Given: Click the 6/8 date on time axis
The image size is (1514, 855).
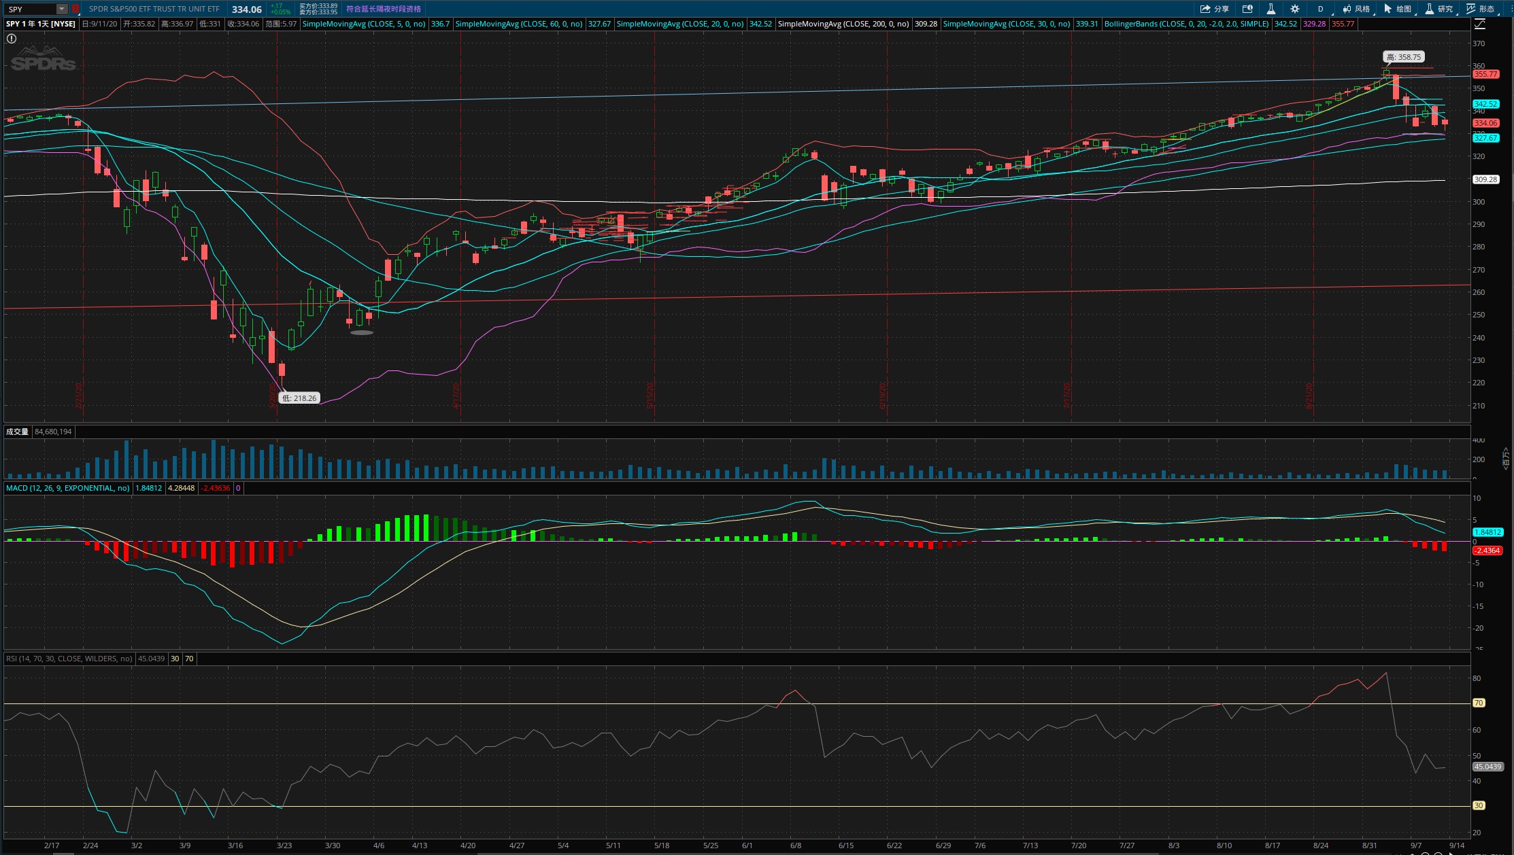Looking at the screenshot, I should point(796,845).
